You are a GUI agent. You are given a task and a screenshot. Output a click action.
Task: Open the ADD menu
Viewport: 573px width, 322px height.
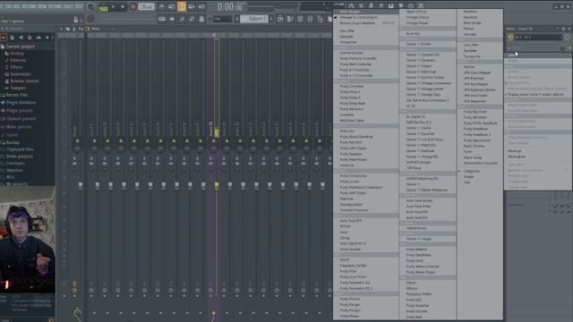point(16,6)
